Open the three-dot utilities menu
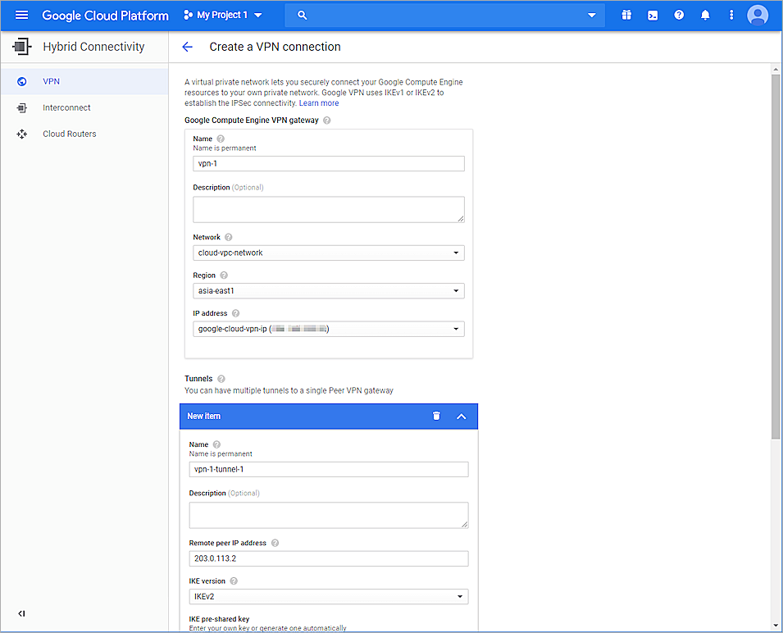Image resolution: width=783 pixels, height=633 pixels. pos(731,14)
